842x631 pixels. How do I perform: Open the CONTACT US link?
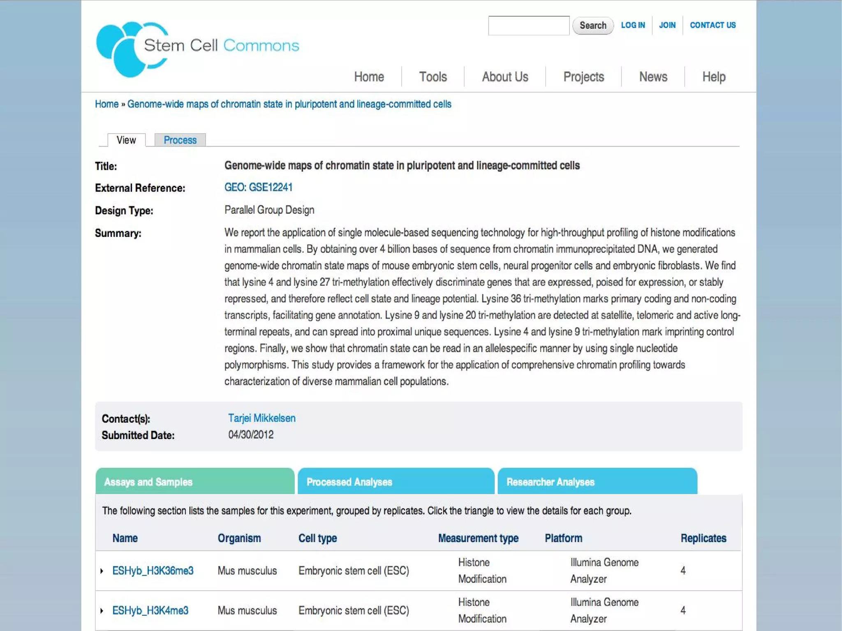click(x=712, y=25)
